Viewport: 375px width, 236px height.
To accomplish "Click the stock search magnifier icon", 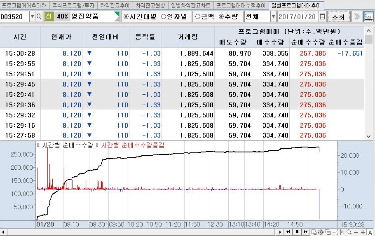I will point(39,16).
